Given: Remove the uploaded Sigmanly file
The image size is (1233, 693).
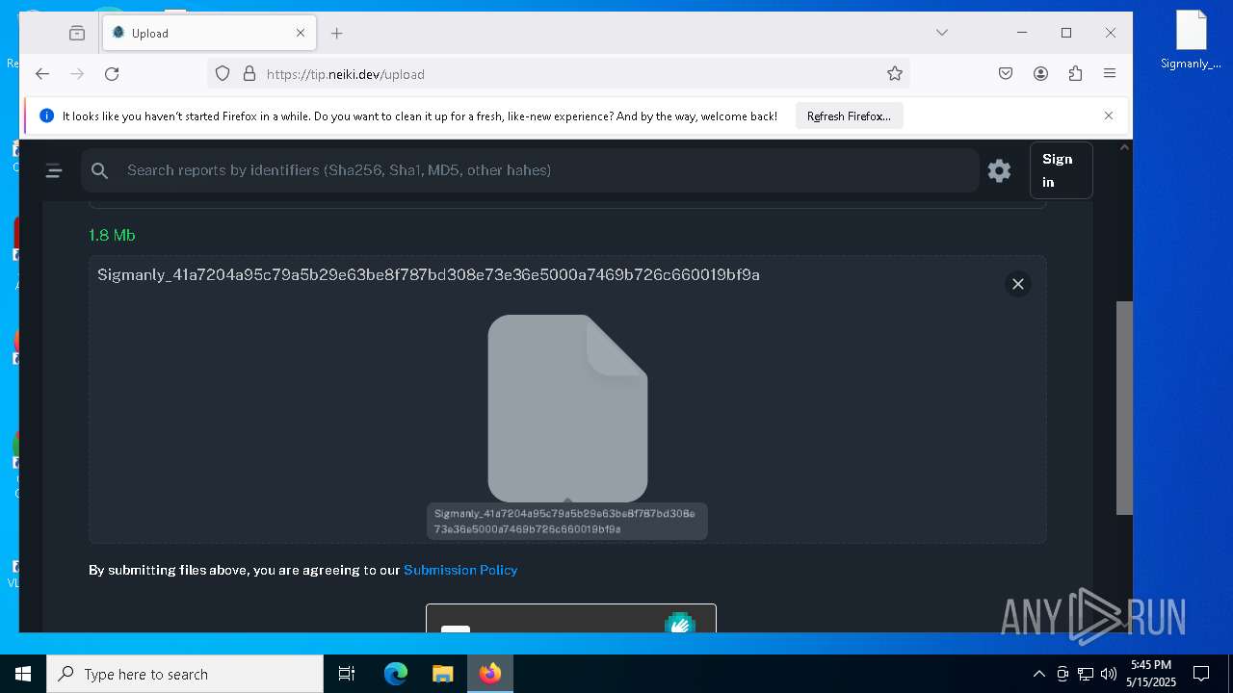Looking at the screenshot, I should [x=1017, y=284].
